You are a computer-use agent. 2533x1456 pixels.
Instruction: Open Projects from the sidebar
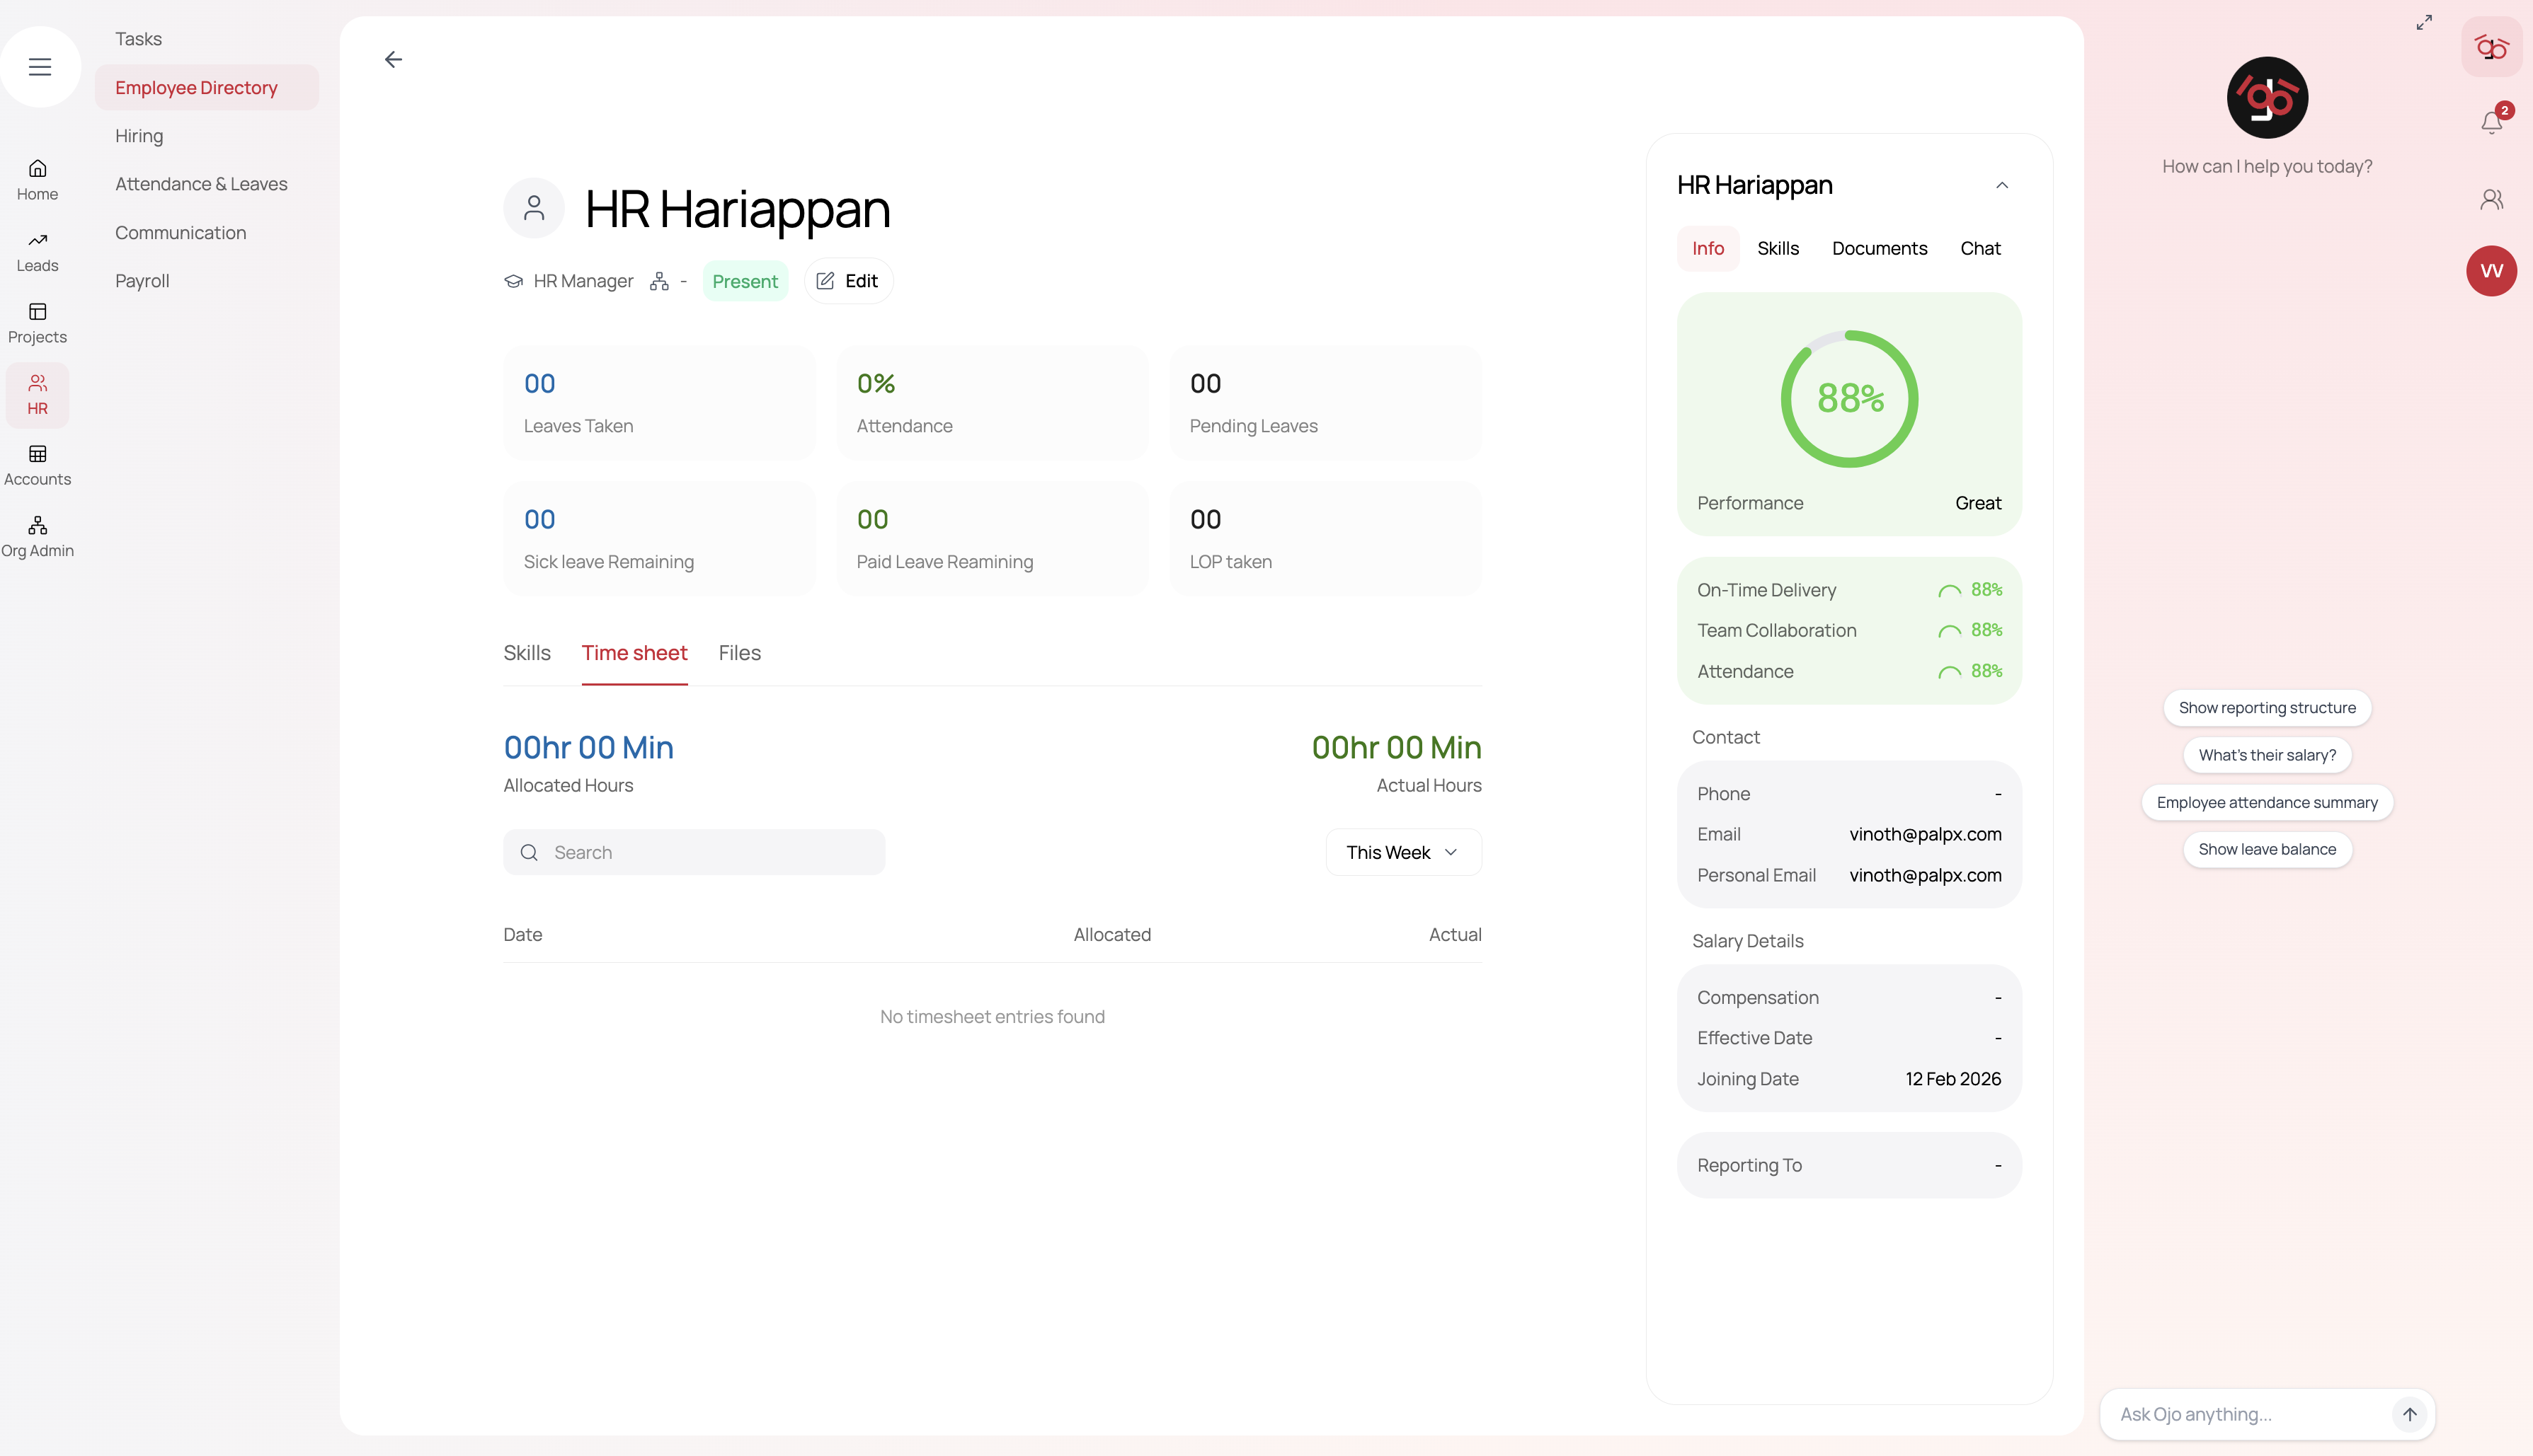37,323
